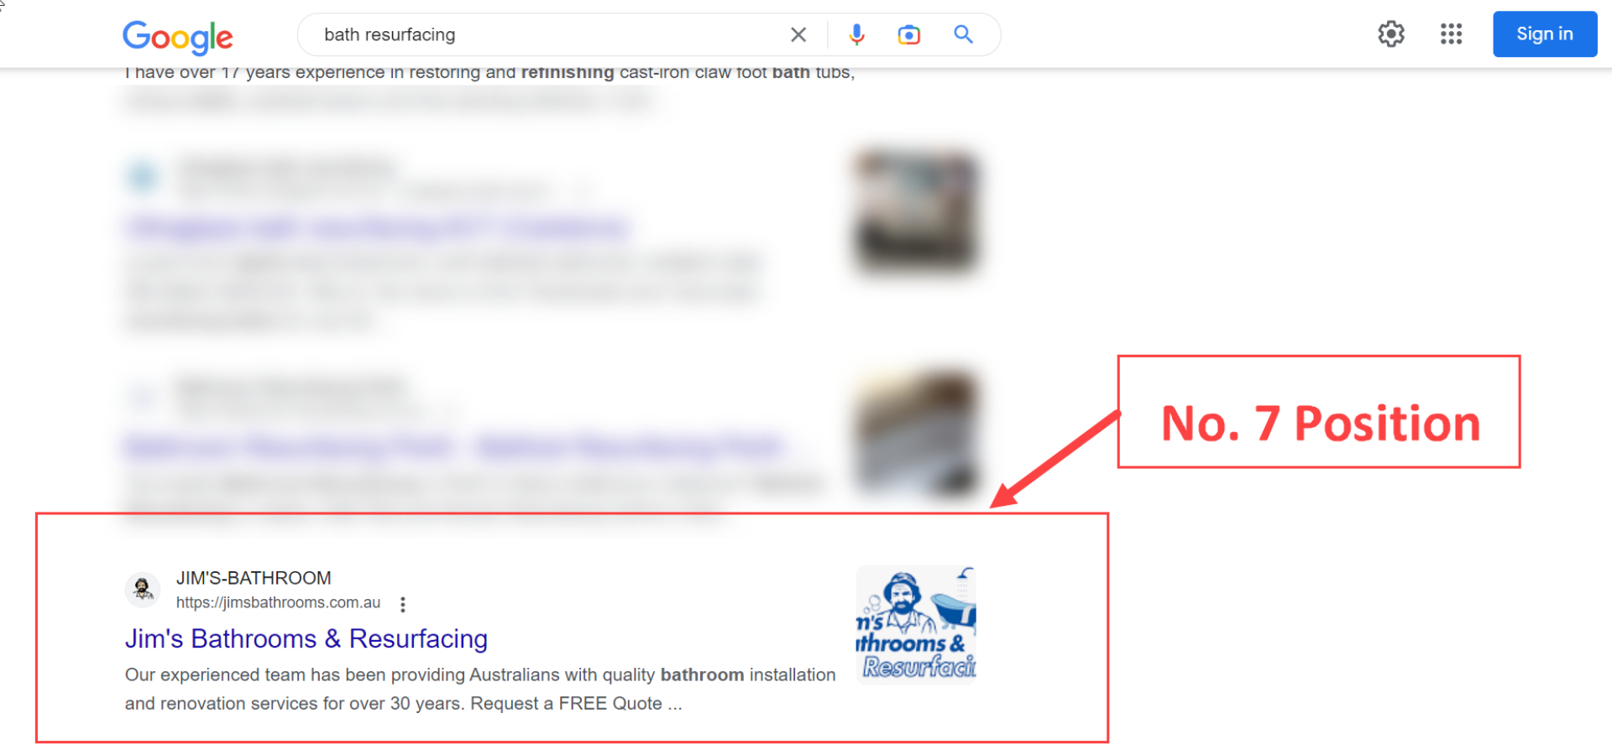The height and width of the screenshot is (755, 1612).
Task: Click the Jim's Bathroom site favicon
Action: coord(143,589)
